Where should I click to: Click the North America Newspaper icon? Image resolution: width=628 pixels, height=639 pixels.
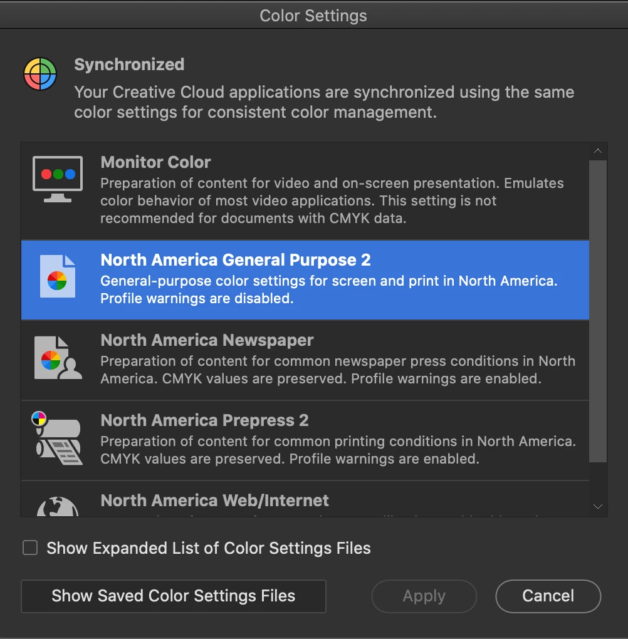58,358
